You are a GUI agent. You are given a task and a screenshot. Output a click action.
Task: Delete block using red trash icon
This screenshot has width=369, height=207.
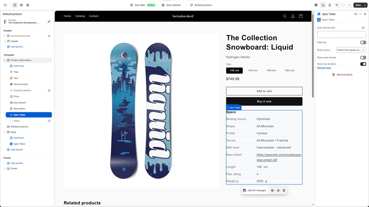point(284,190)
